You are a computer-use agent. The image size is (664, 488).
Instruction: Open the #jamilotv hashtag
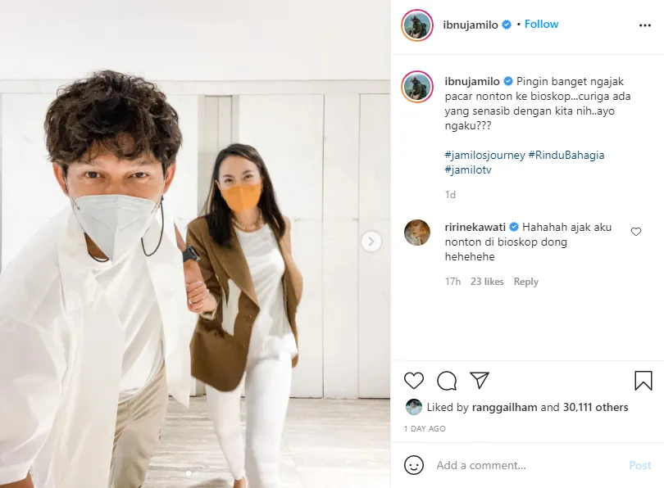468,170
